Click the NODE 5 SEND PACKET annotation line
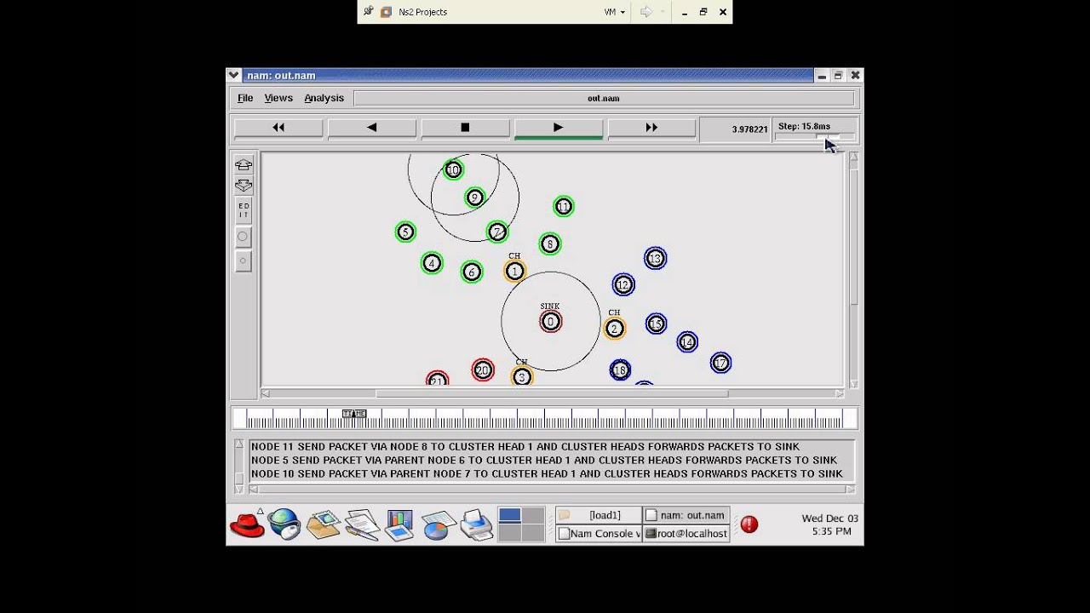The image size is (1090, 613). pos(544,460)
